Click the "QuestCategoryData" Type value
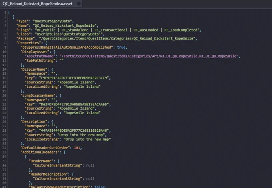Screen dimensions: 272x188 pyautogui.click(x=52, y=21)
